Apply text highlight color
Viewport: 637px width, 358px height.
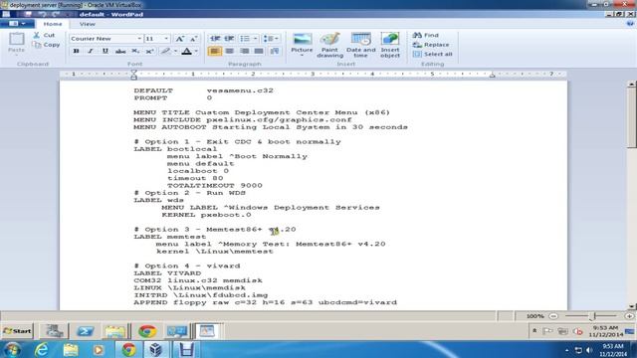pyautogui.click(x=165, y=51)
